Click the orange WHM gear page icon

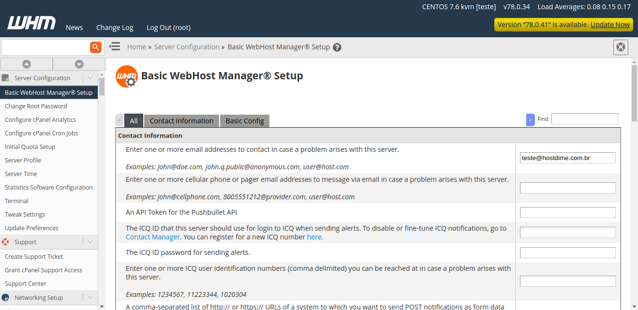pyautogui.click(x=127, y=76)
